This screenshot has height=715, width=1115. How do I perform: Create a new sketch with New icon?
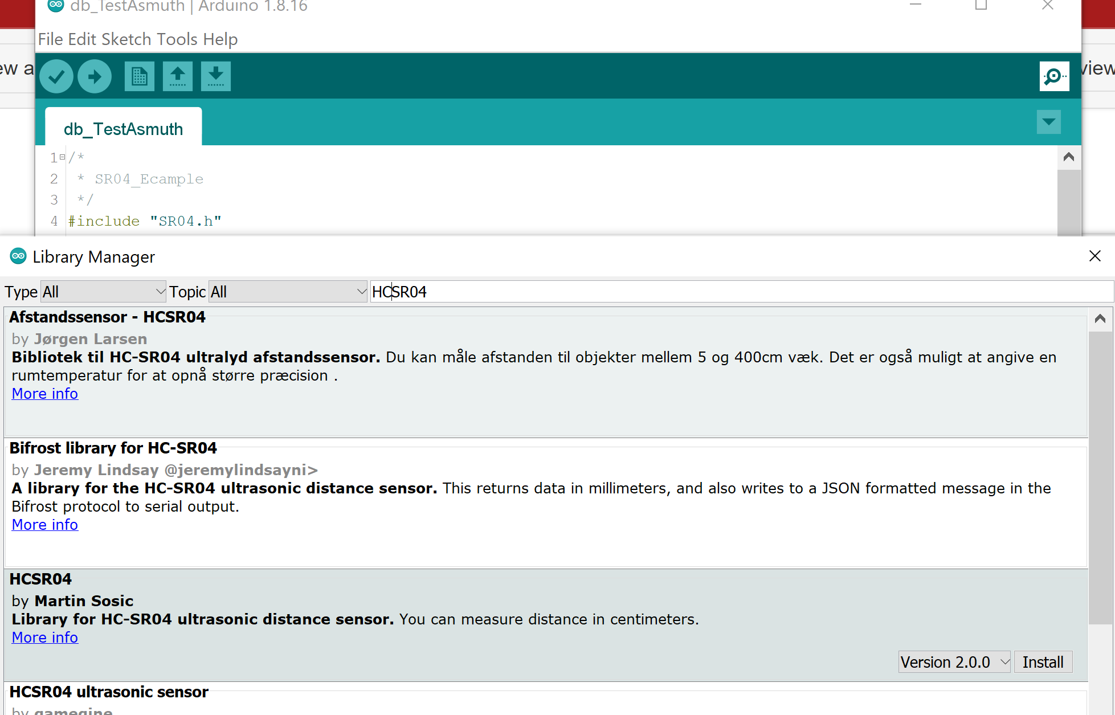(x=140, y=76)
